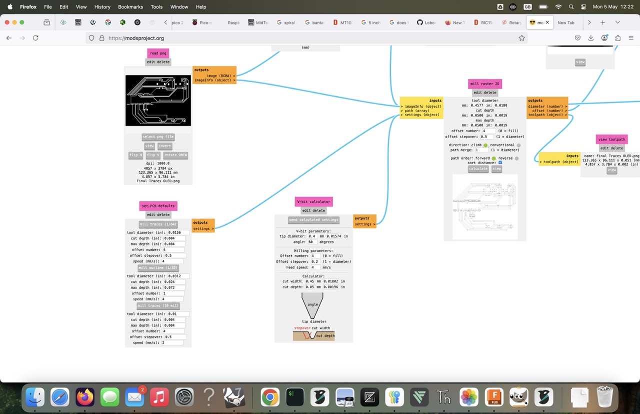Open Photos app in Dock
The image size is (640, 414).
(469, 397)
